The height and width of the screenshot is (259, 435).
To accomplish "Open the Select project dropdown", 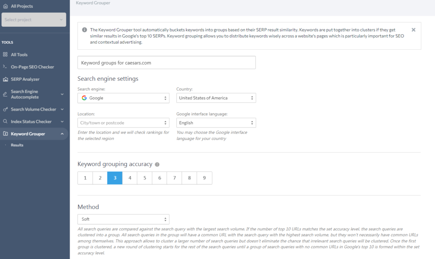I will [34, 20].
